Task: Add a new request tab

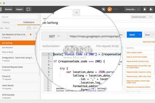Action: click(x=76, y=13)
